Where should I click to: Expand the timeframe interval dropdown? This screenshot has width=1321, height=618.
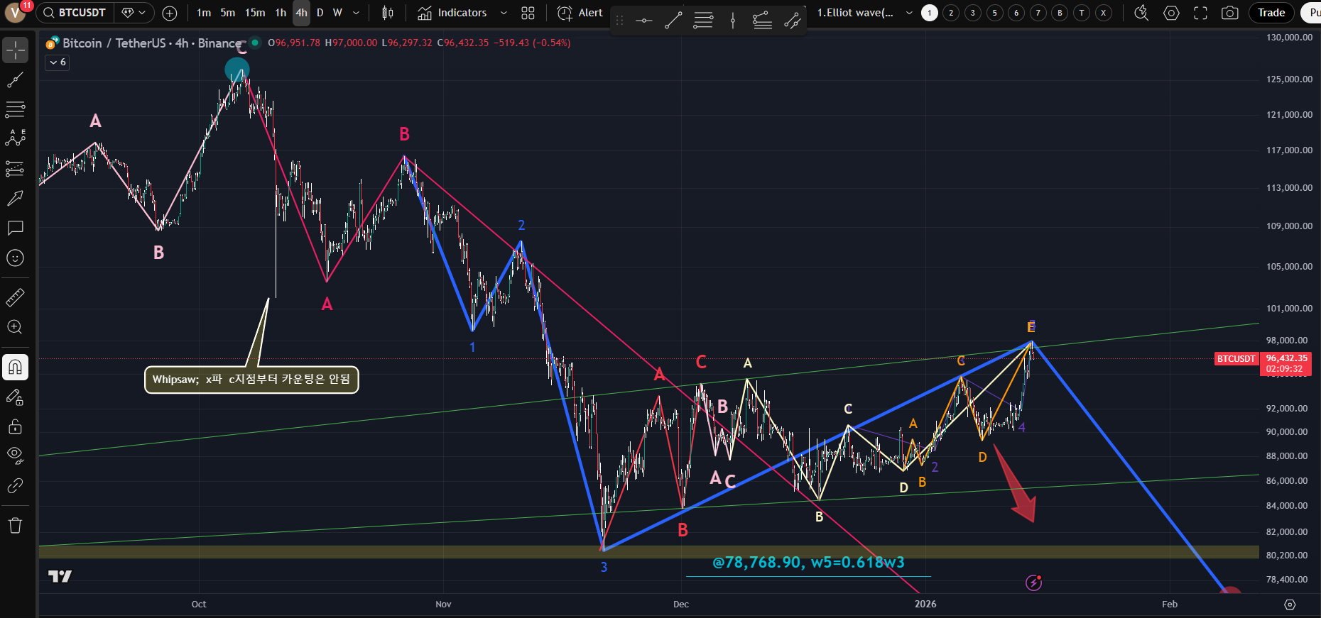[x=356, y=13]
